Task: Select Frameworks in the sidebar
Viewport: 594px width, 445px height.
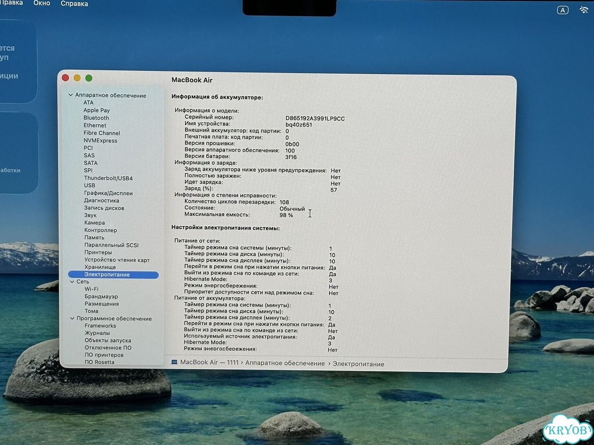Action: (100, 326)
